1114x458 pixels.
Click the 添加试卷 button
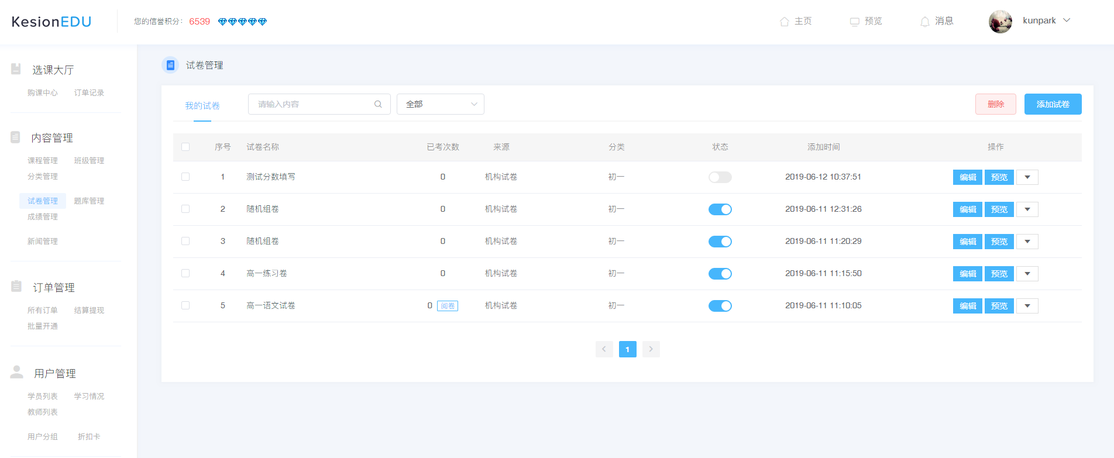(x=1053, y=104)
